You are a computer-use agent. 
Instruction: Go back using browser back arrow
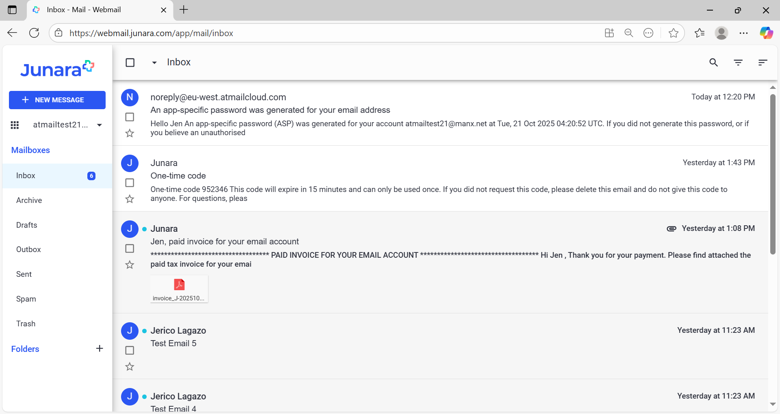13,33
